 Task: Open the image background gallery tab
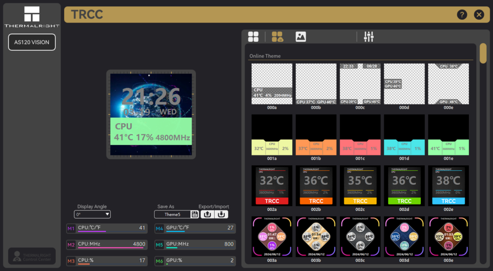pyautogui.click(x=301, y=37)
